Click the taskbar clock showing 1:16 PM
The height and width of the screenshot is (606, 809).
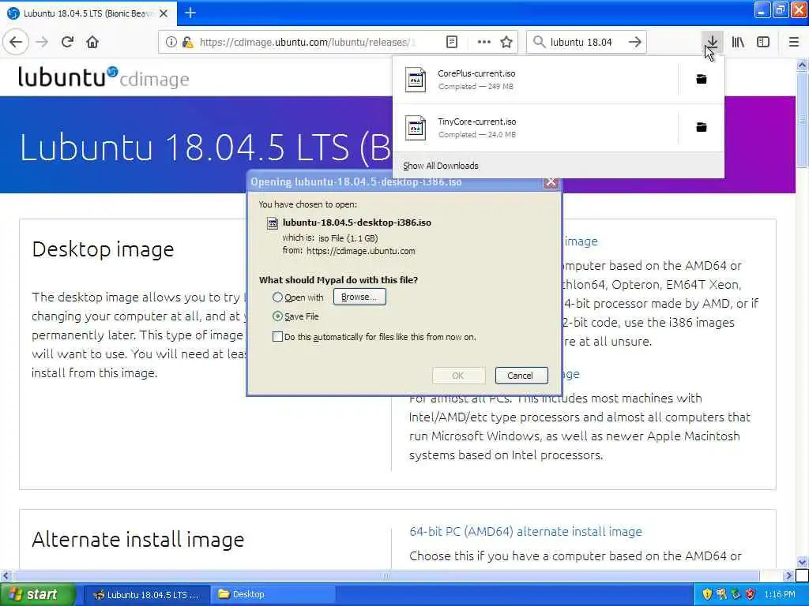[x=780, y=595]
